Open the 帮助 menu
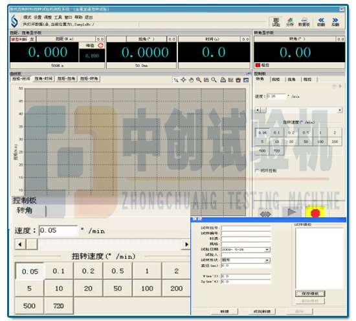The height and width of the screenshot is (321, 356). coord(78,18)
